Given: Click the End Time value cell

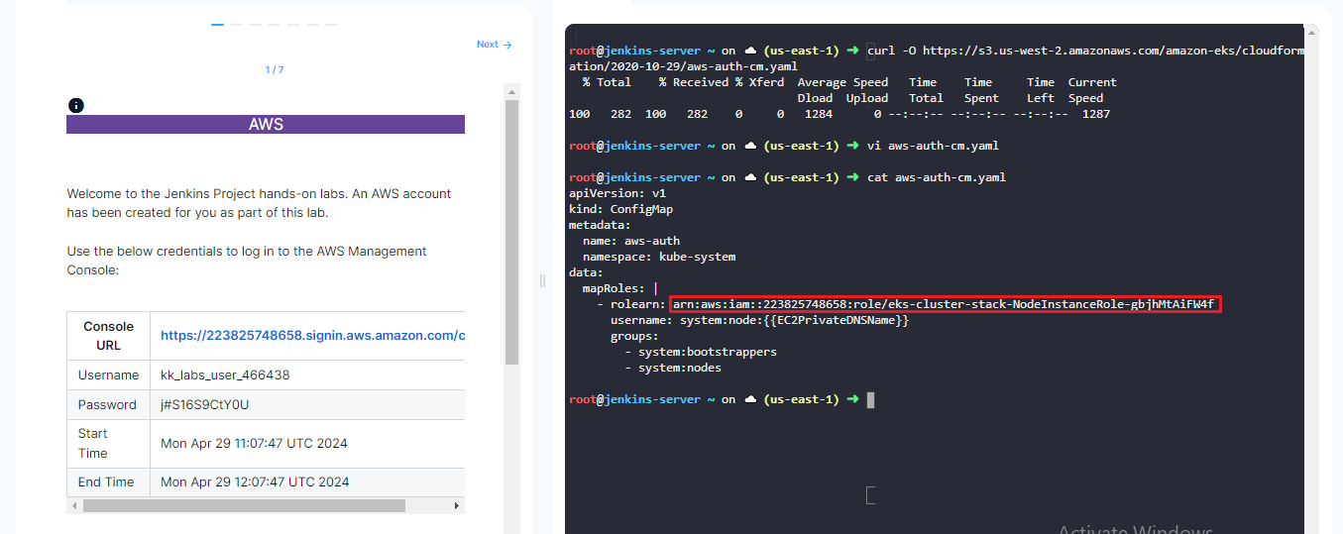Looking at the screenshot, I should [x=307, y=482].
